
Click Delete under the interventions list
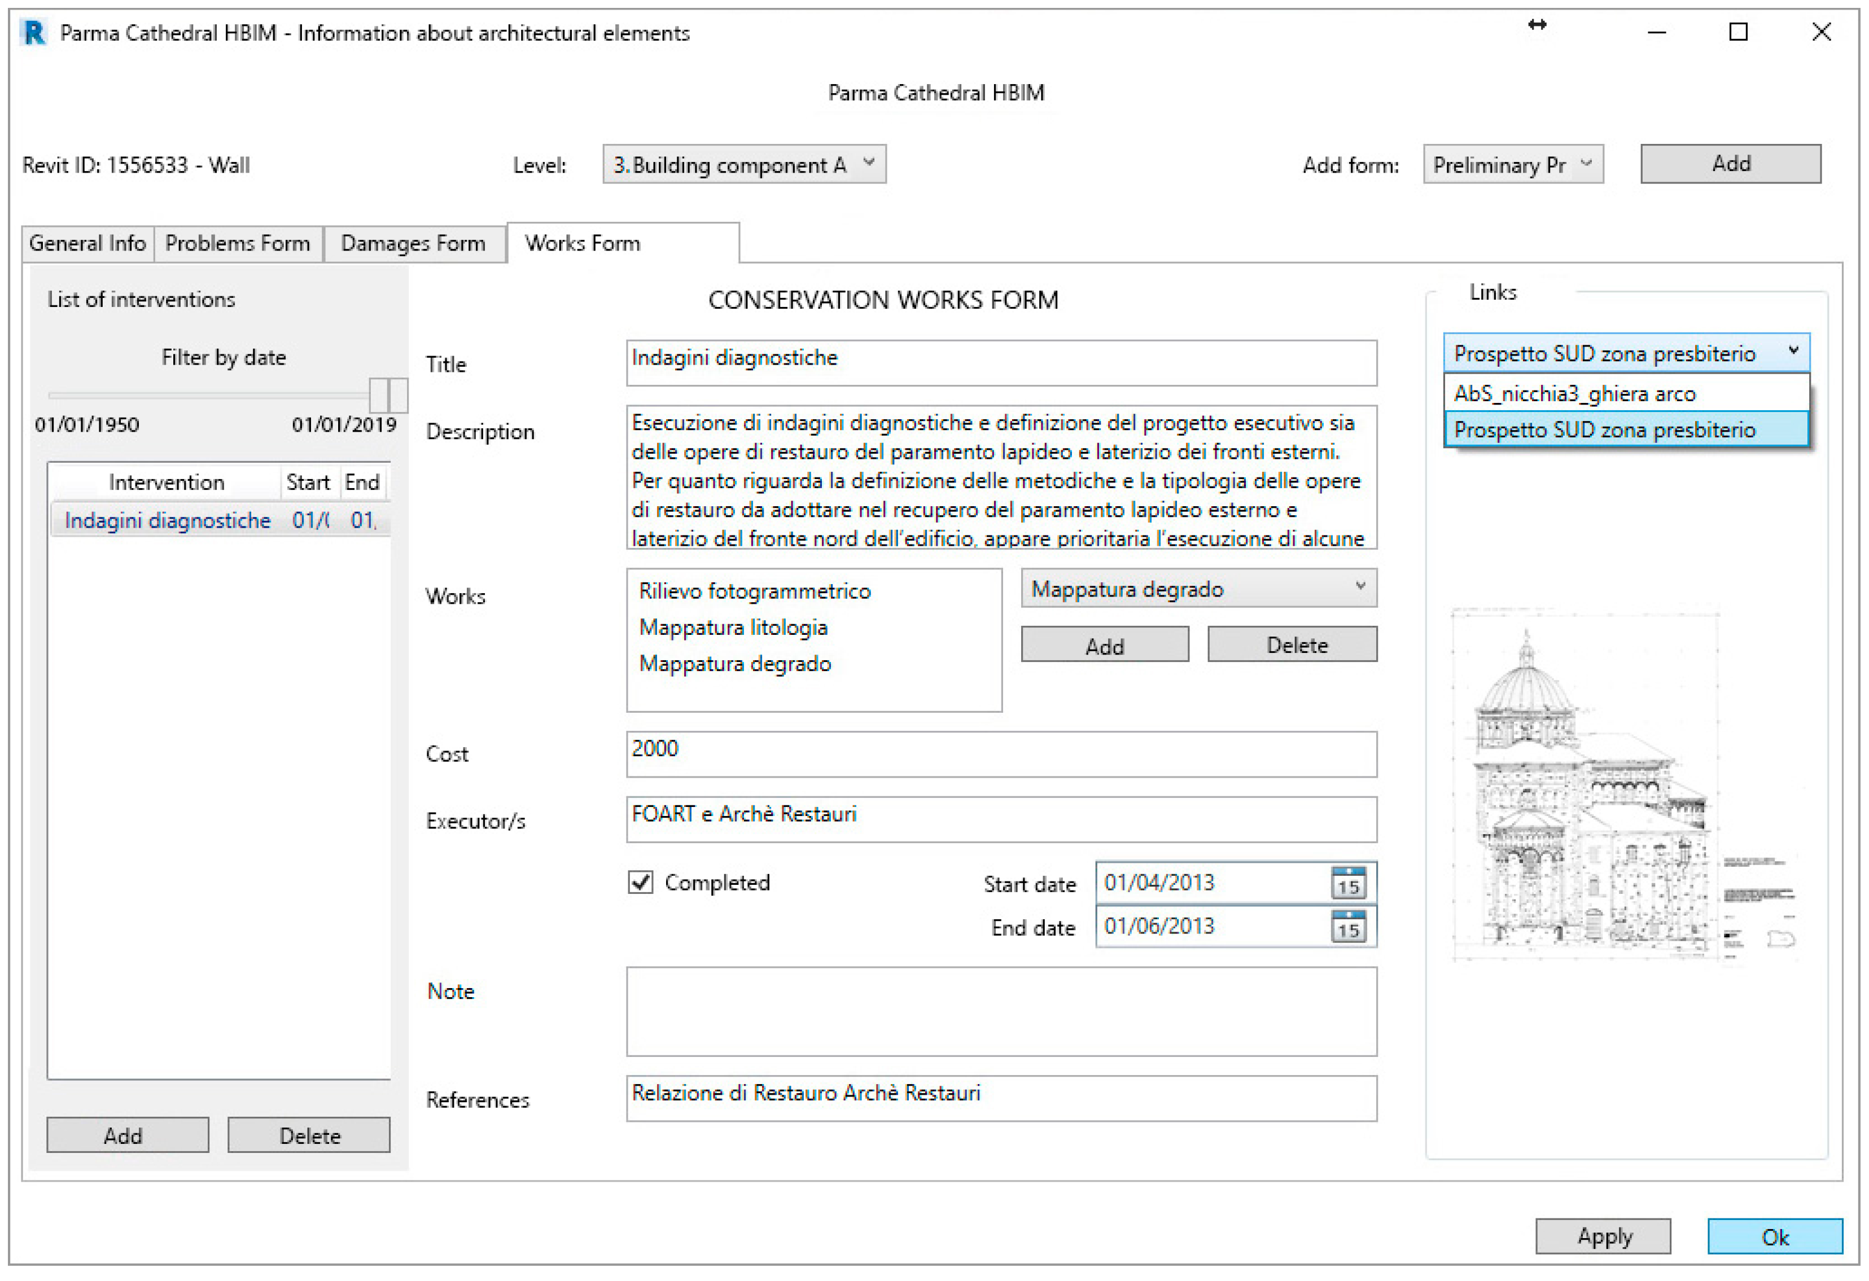[x=309, y=1135]
